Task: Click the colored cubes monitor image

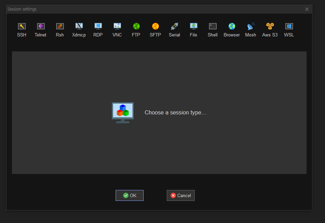Action: 123,113
